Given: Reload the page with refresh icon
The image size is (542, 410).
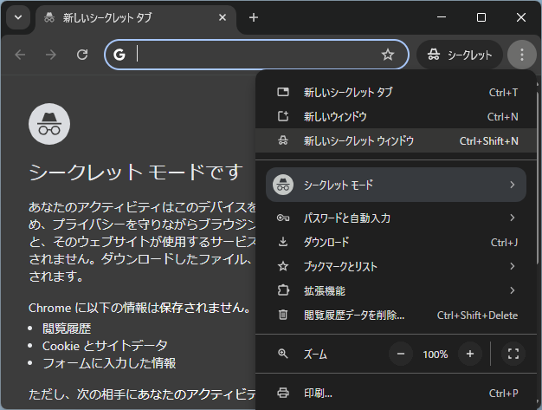Looking at the screenshot, I should pos(82,55).
